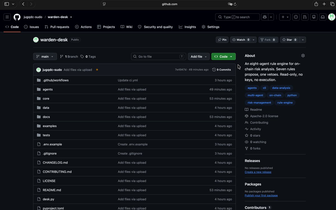Open Copilot chat icon in header

pyautogui.click(x=264, y=17)
